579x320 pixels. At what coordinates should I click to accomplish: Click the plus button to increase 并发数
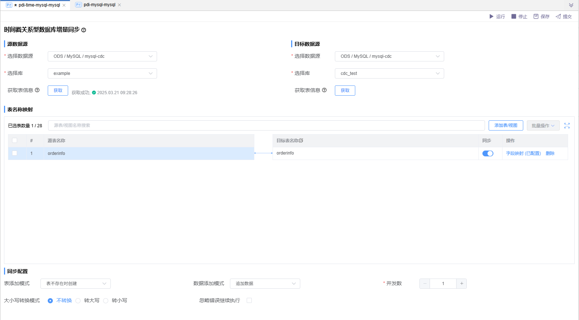point(462,284)
